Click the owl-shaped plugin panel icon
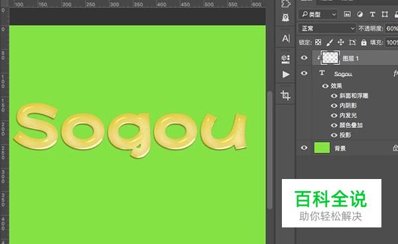The width and height of the screenshot is (398, 244). pyautogui.click(x=285, y=17)
